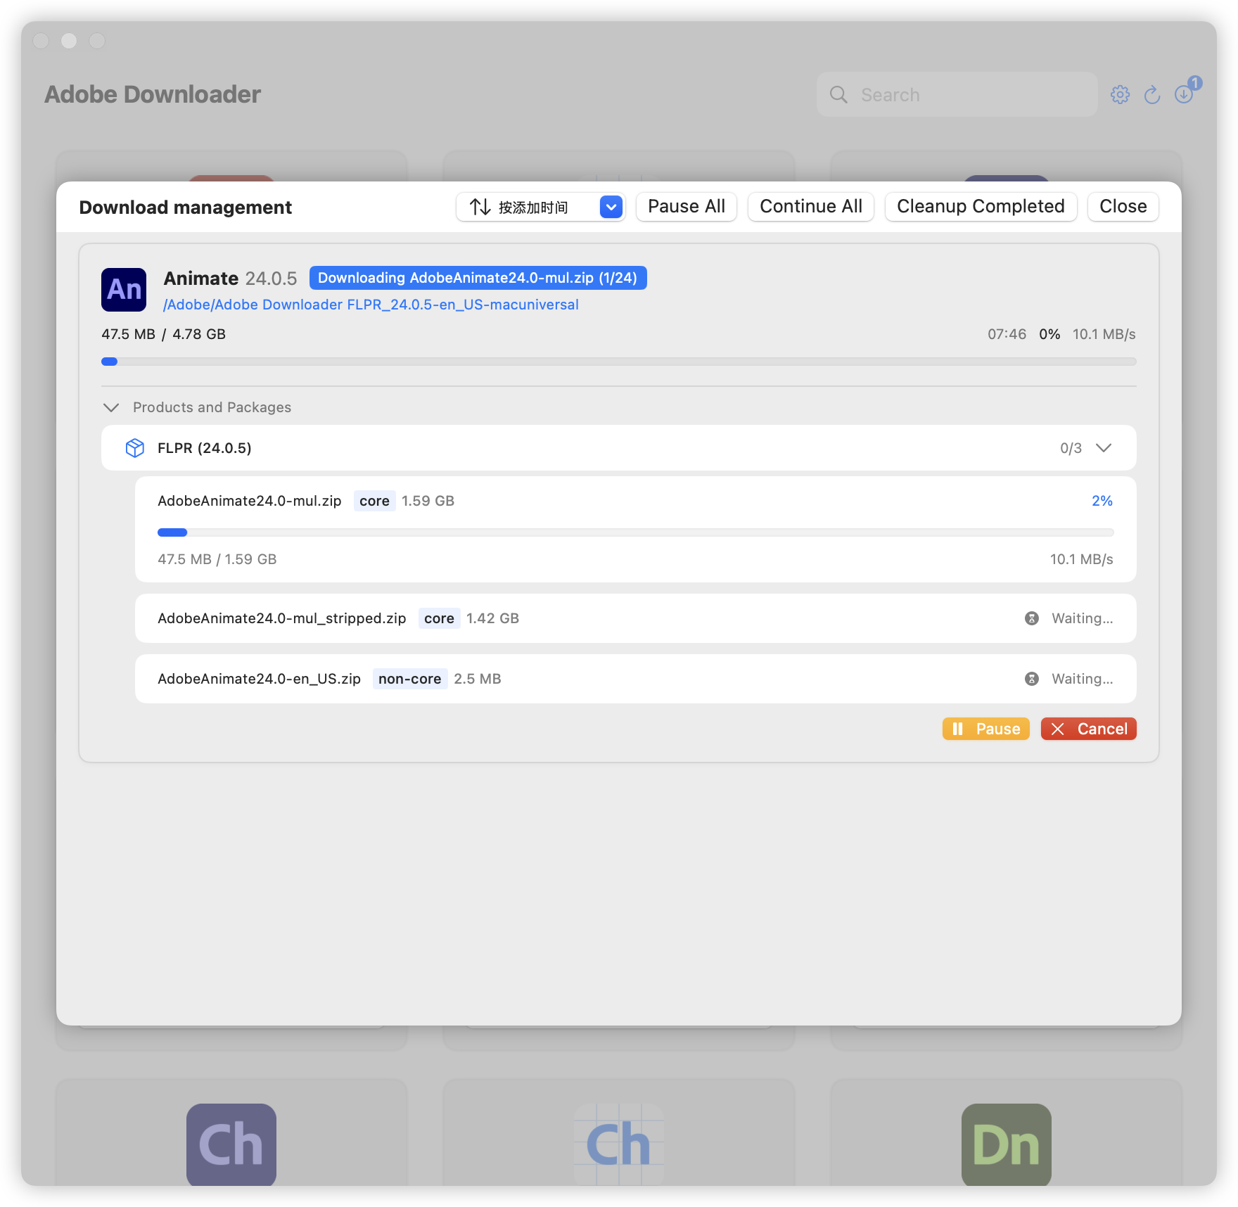Collapse the Products and Packages section
This screenshot has height=1207, width=1238.
[x=110, y=407]
